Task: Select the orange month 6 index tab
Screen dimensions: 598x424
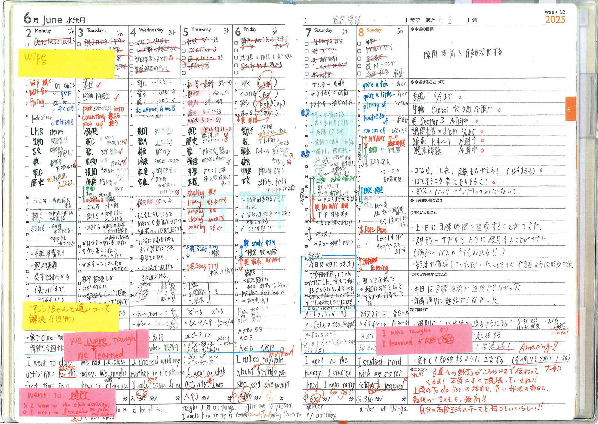Action: [x=570, y=109]
